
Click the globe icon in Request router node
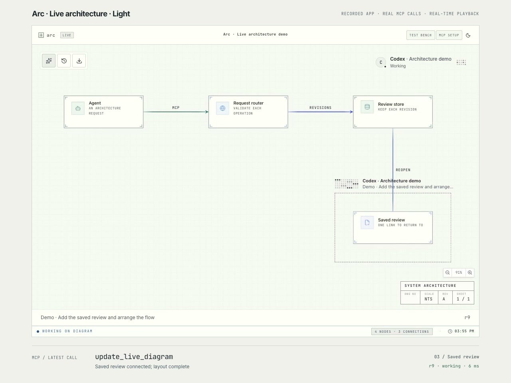tap(222, 108)
